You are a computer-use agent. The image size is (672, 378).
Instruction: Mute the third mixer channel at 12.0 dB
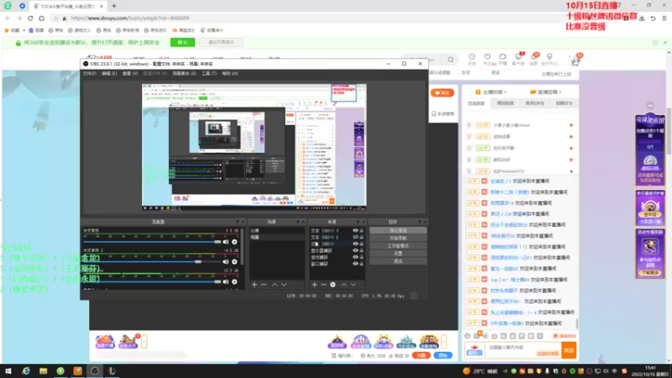click(x=226, y=281)
